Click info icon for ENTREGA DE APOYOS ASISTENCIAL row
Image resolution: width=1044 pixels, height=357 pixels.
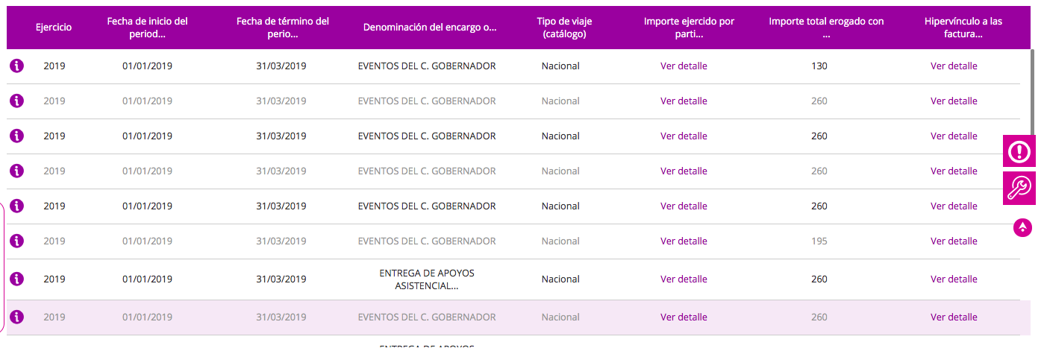(16, 279)
